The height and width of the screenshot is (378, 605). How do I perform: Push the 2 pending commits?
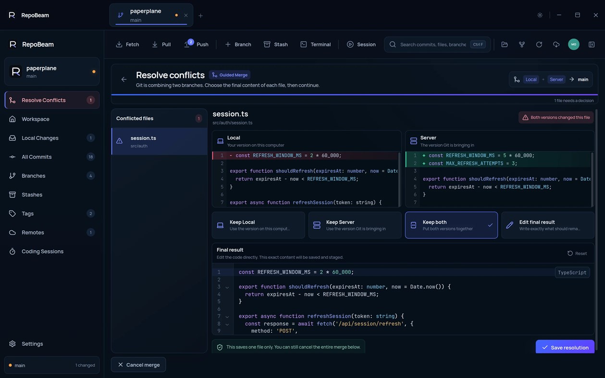pyautogui.click(x=196, y=44)
